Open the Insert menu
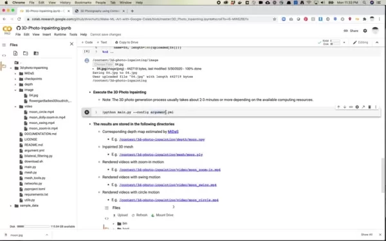This screenshot has width=386, height=241. click(x=46, y=35)
